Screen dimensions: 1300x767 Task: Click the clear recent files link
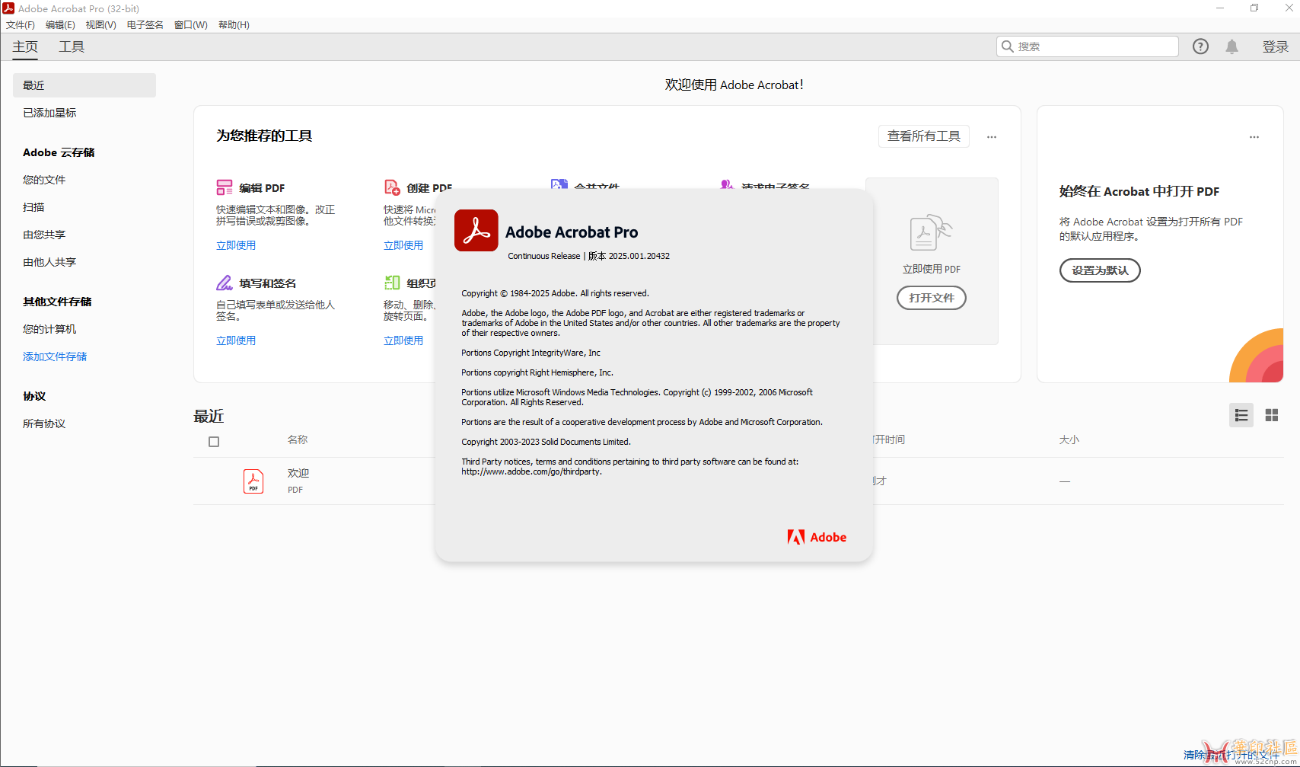[1232, 755]
